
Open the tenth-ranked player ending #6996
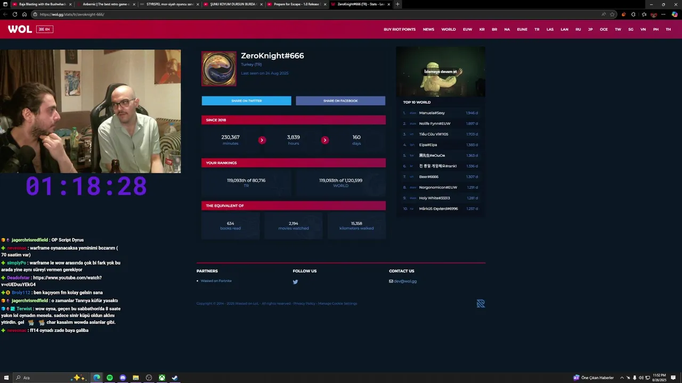click(439, 209)
